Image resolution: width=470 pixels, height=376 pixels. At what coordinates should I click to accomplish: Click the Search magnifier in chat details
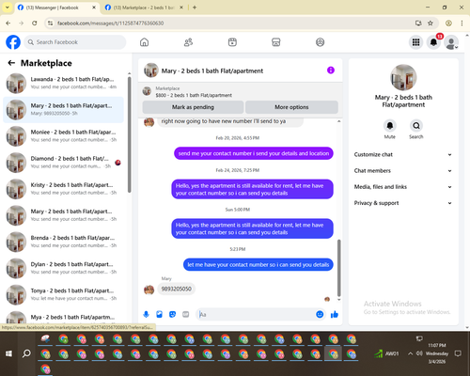pyautogui.click(x=416, y=126)
